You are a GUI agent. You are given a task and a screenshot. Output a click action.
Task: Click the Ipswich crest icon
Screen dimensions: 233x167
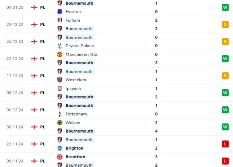tap(60, 89)
